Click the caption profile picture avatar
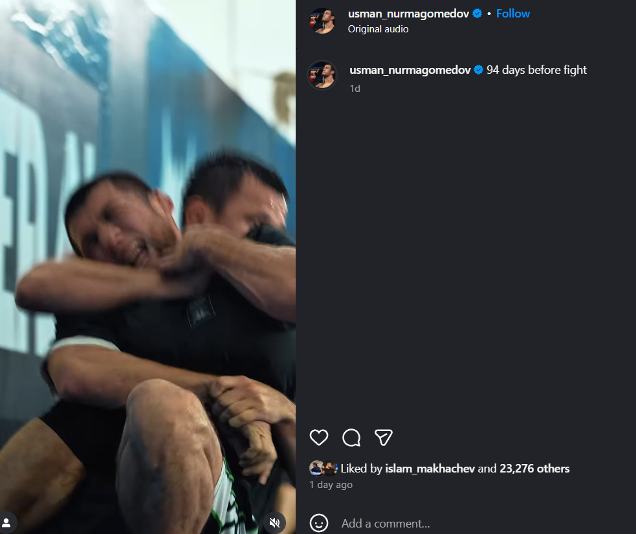Viewport: 636px width, 534px height. pos(322,74)
